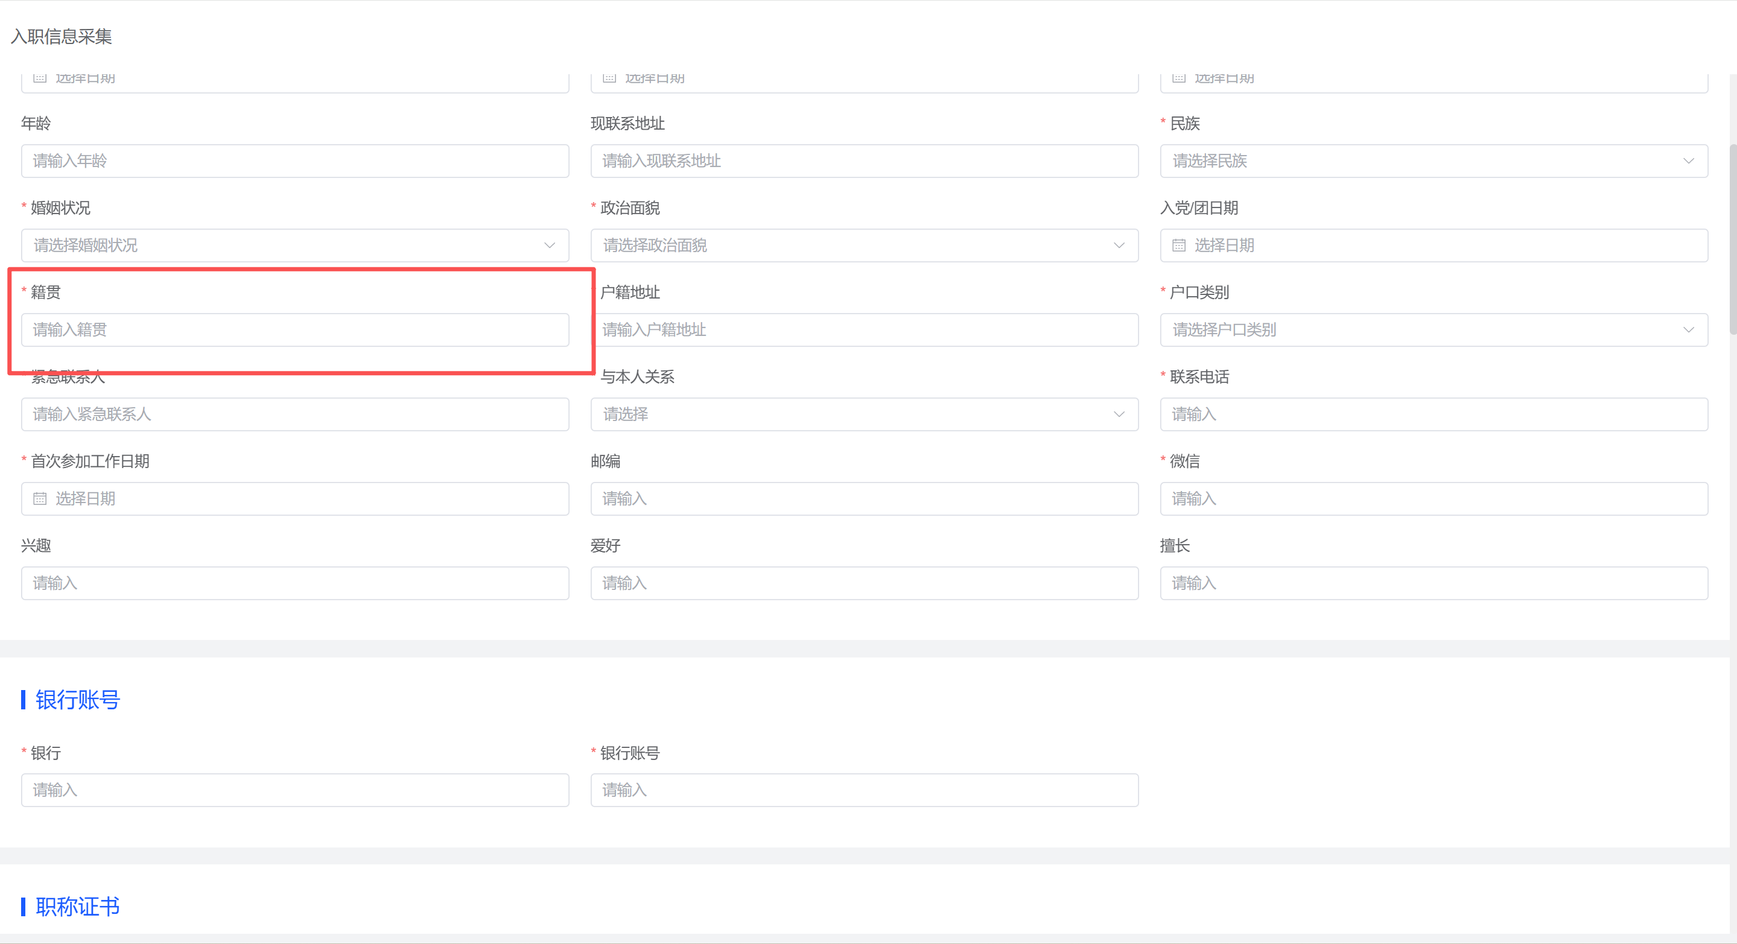
Task: Click the 年龄 input field
Action: (294, 161)
